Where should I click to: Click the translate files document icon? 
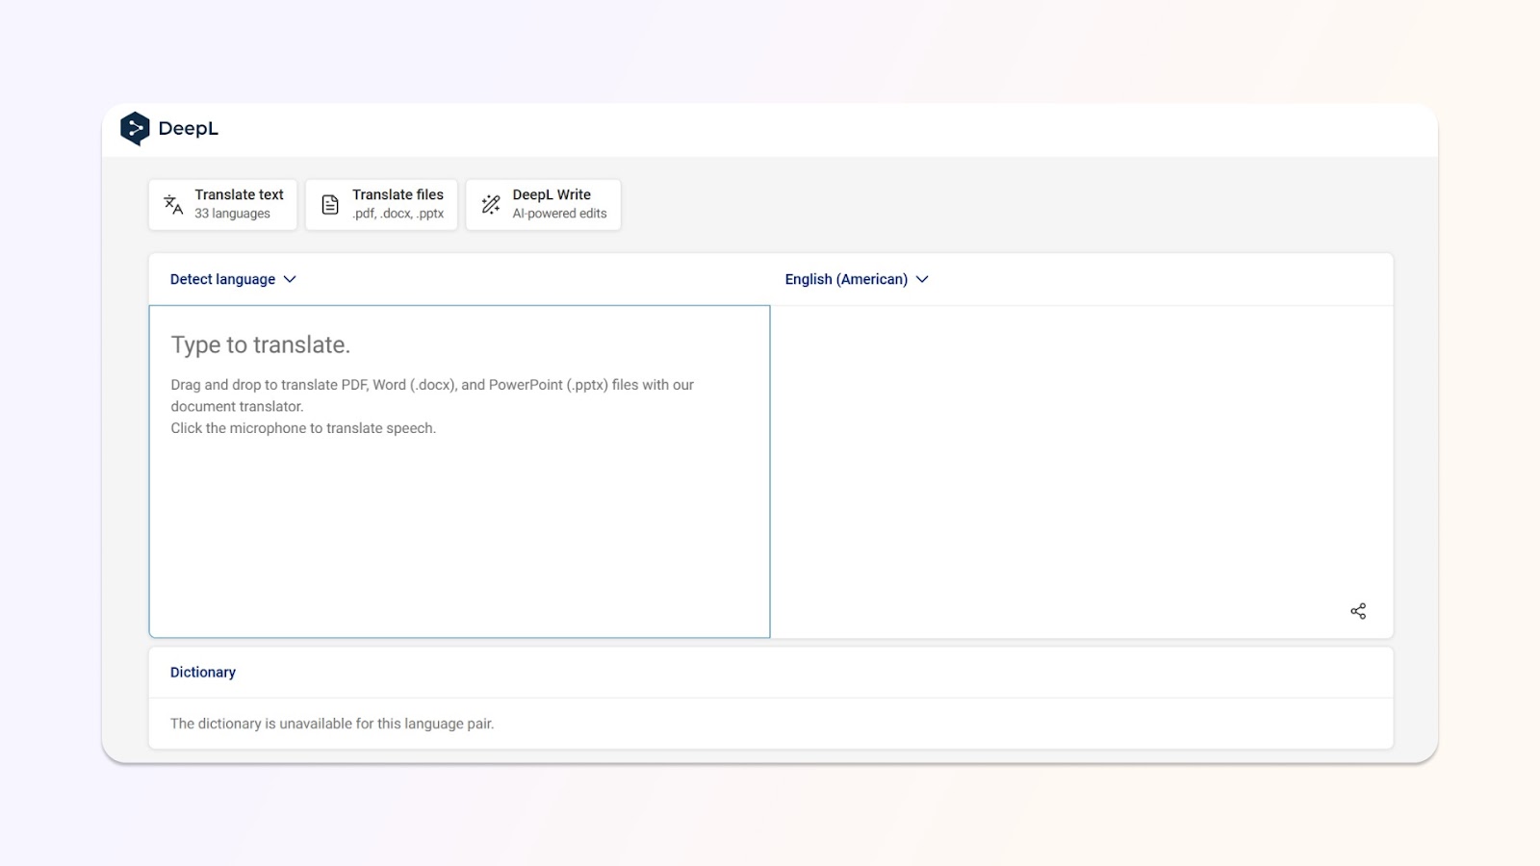tap(330, 204)
